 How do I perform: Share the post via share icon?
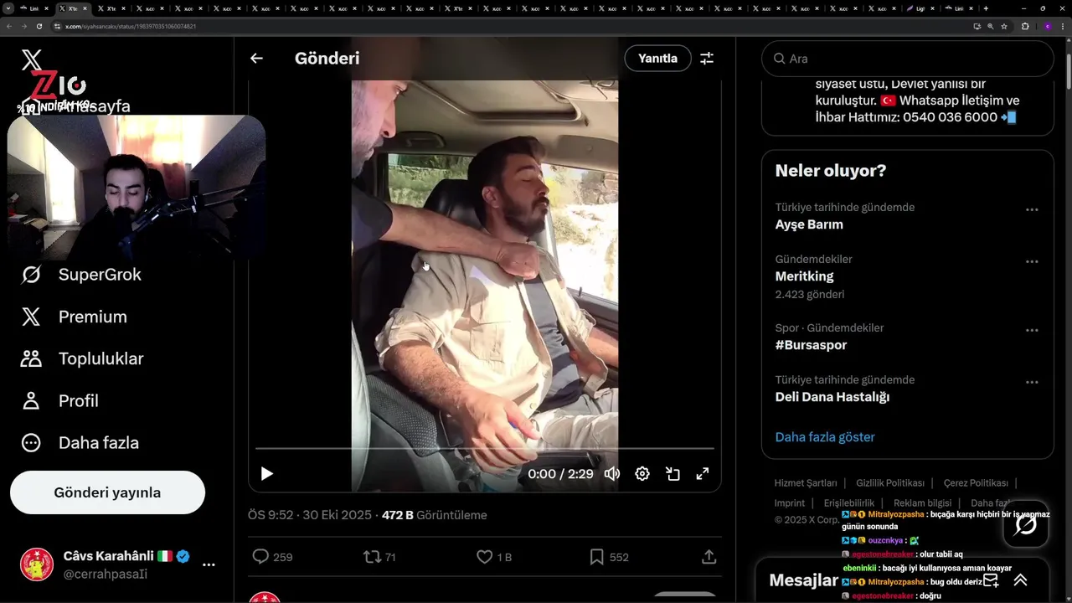tap(709, 557)
